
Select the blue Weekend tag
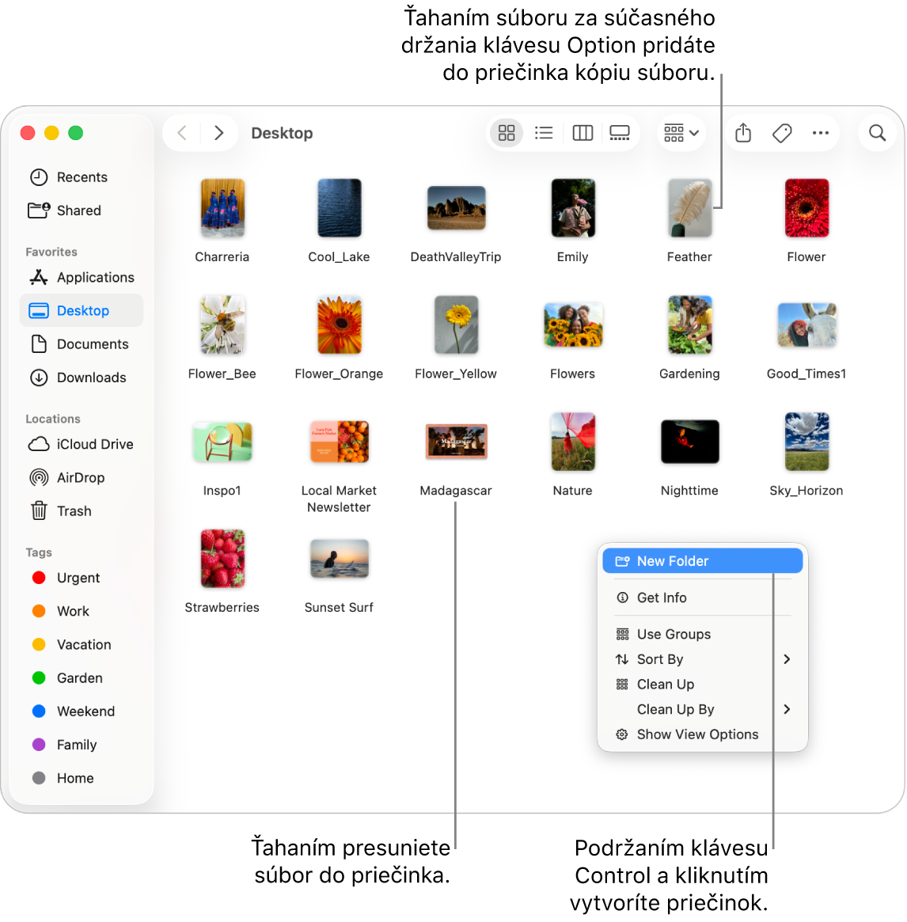click(x=82, y=711)
